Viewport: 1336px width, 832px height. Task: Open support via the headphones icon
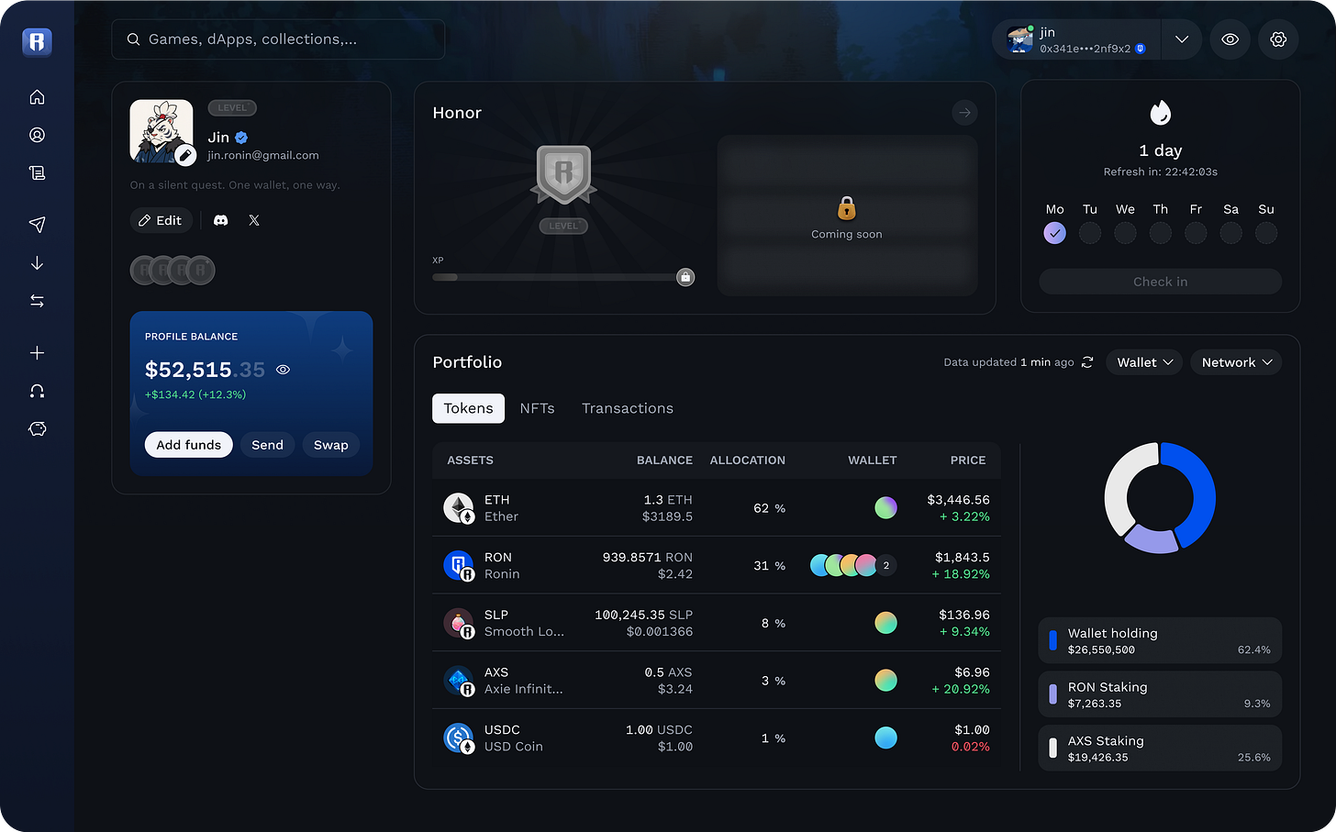coord(37,390)
